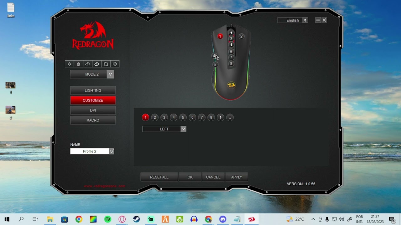
Task: Choose the scroll-up arrow in the selector row
Action: [x=221, y=117]
